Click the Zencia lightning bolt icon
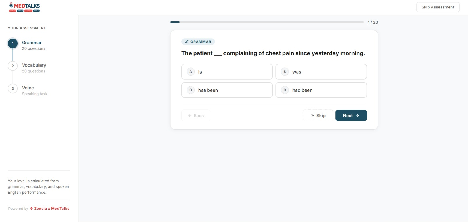This screenshot has width=468, height=222. (31, 209)
